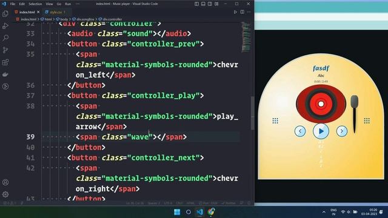Open the taskbar search circle
The height and width of the screenshot is (218, 388).
pos(189,212)
